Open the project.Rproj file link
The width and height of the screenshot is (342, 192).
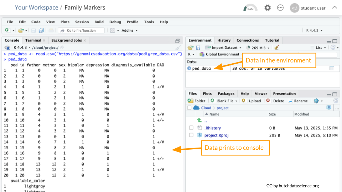pyautogui.click(x=216, y=135)
